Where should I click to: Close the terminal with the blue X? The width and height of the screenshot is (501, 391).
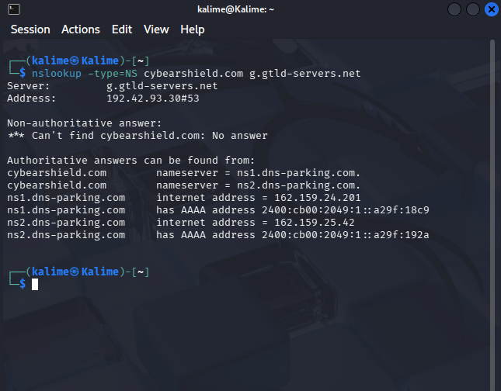491,9
